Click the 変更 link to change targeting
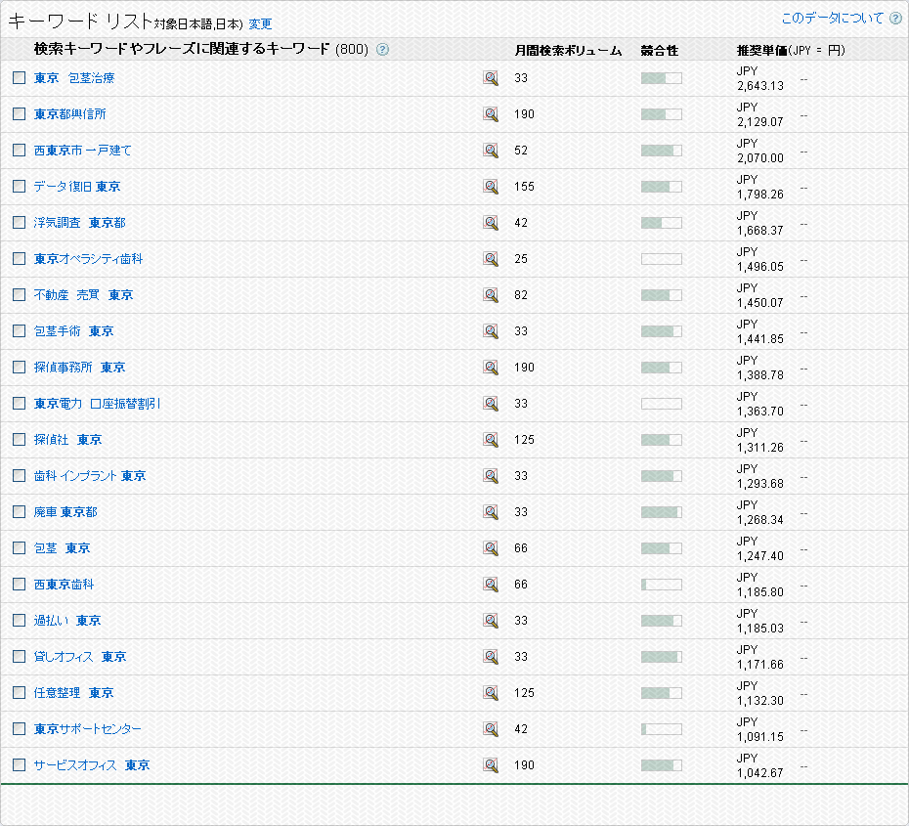The image size is (909, 826). click(x=260, y=24)
